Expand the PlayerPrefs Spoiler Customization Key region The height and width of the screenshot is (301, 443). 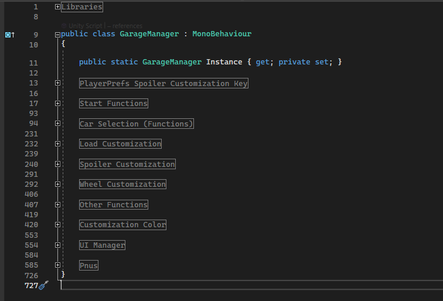(57, 83)
